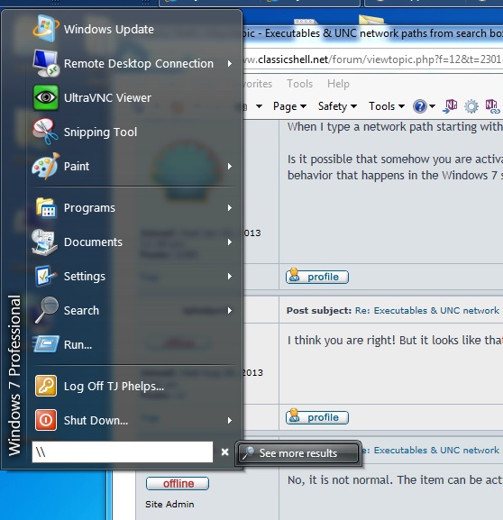The width and height of the screenshot is (503, 520).
Task: Click the Remote Desktop Connection icon
Action: 46,63
